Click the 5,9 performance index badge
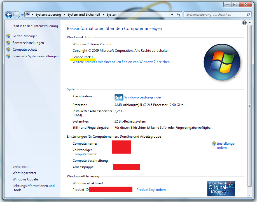257x202 pixels. (119, 97)
